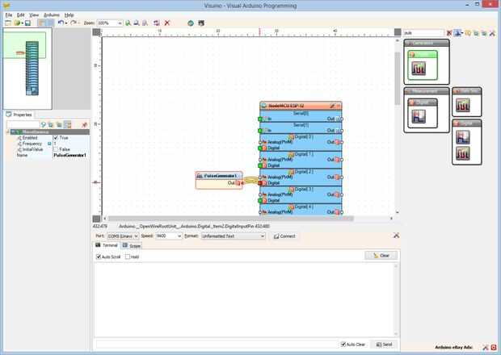
Task: Open the Port COM5 dropdown
Action: 136,236
